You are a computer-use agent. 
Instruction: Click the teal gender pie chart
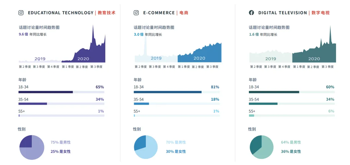(262, 147)
